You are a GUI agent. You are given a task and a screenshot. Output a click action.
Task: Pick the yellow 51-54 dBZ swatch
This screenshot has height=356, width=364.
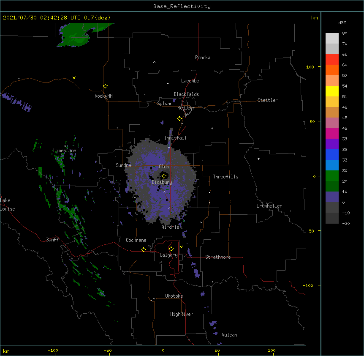[332, 91]
